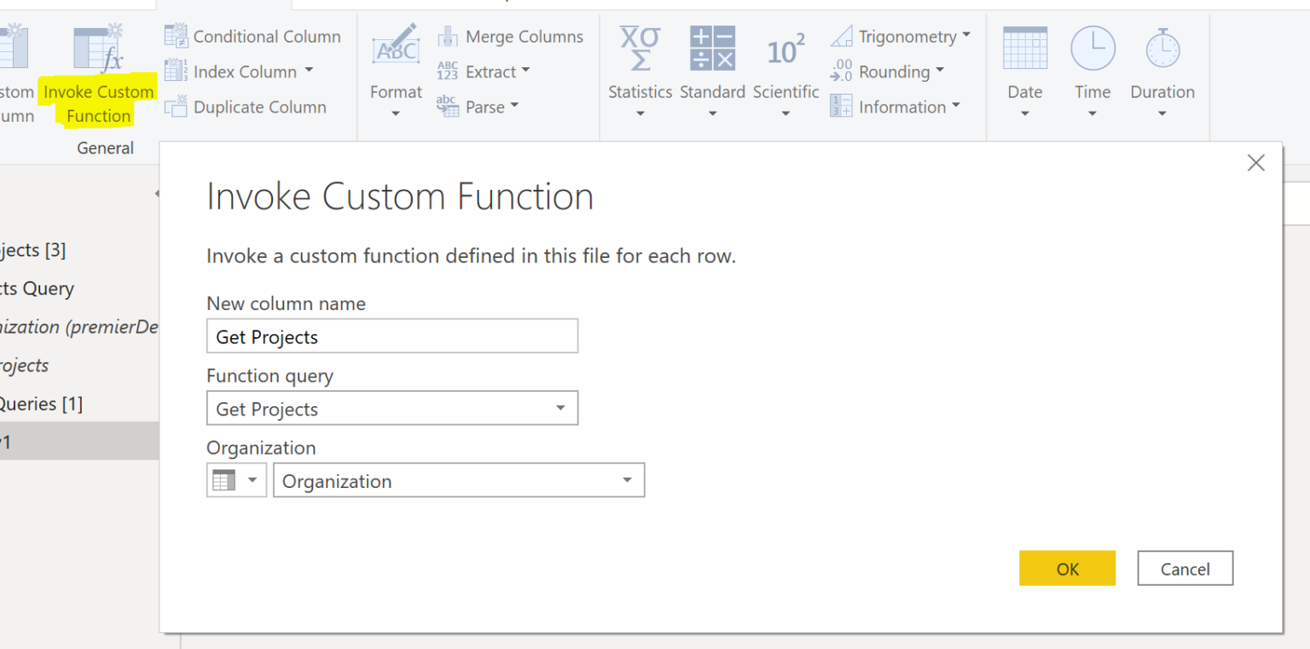Click the Merge Columns icon
The height and width of the screenshot is (649, 1310).
[x=447, y=37]
